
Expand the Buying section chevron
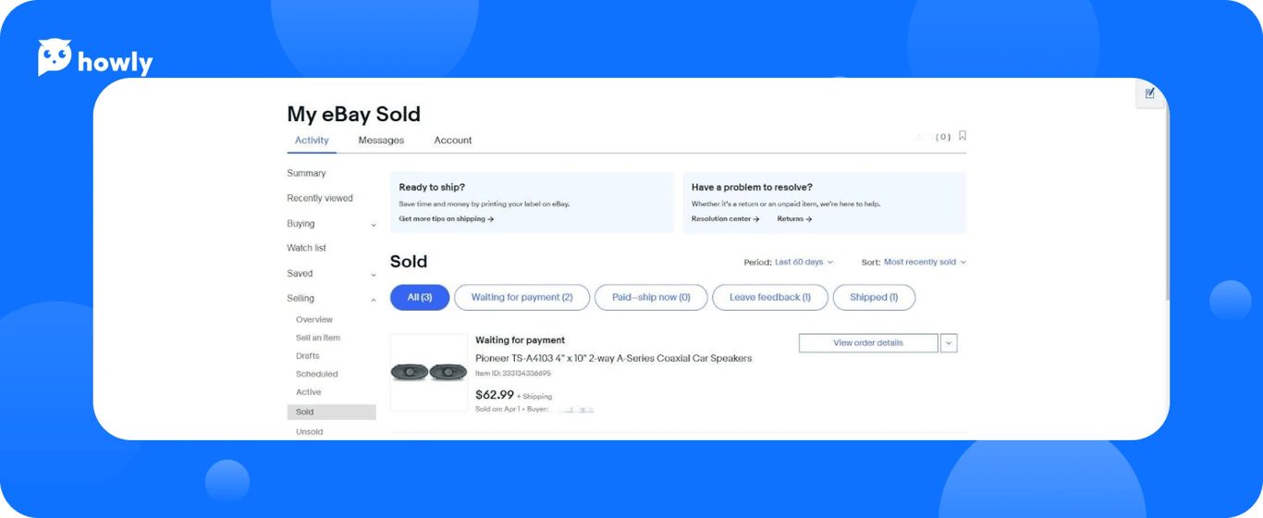tap(374, 225)
